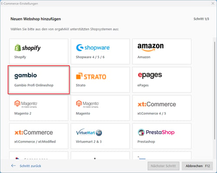This screenshot has height=173, width=217.
Task: Select the Shopify logo tile
Action: 39,51
